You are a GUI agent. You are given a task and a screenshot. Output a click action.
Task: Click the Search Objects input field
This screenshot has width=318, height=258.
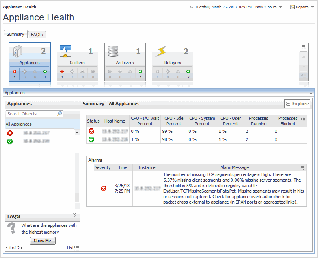pos(32,114)
